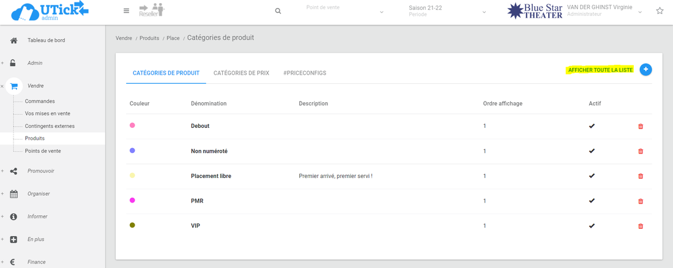Viewport: 673px width, 268px height.
Task: Open search with the magnifier icon
Action: click(x=278, y=11)
